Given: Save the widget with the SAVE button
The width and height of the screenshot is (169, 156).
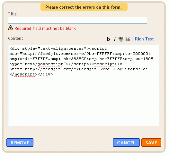Looking at the screenshot, I should point(151,143).
